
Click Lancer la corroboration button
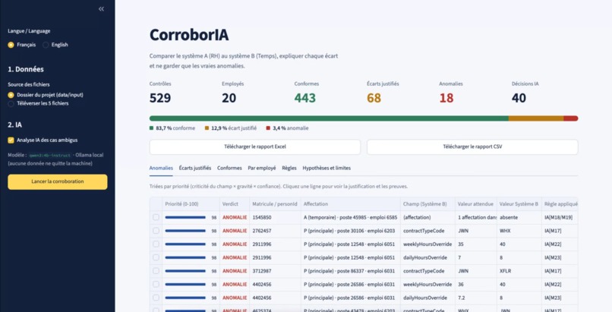pos(58,181)
